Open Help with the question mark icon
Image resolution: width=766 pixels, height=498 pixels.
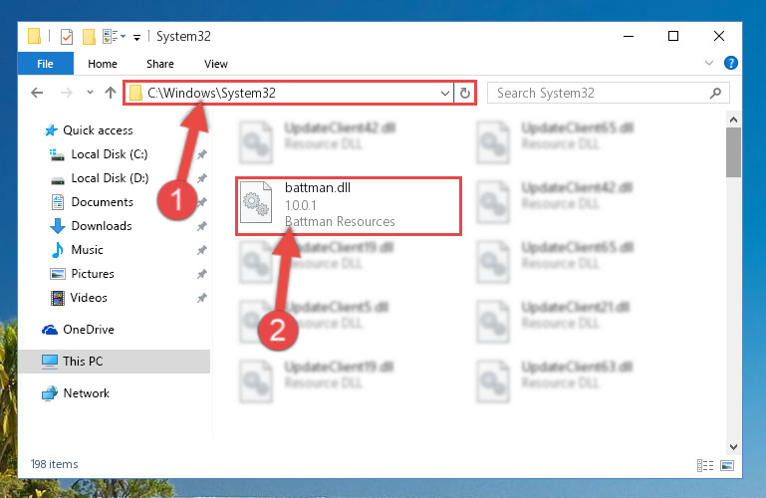point(731,63)
